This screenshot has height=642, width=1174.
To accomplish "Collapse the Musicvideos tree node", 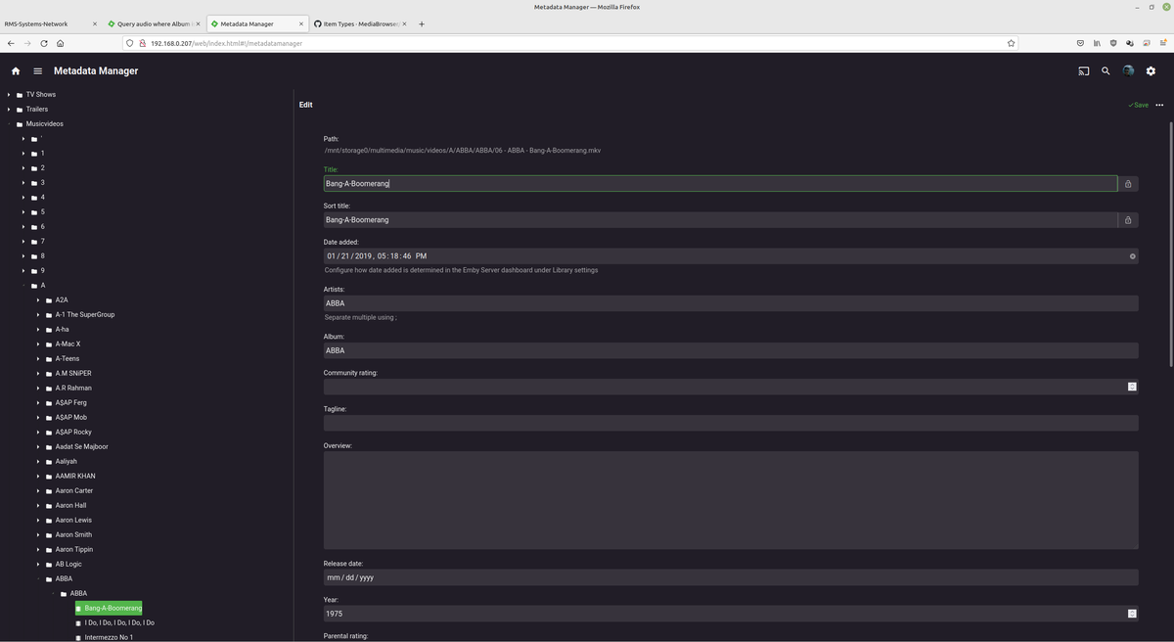I will point(8,124).
